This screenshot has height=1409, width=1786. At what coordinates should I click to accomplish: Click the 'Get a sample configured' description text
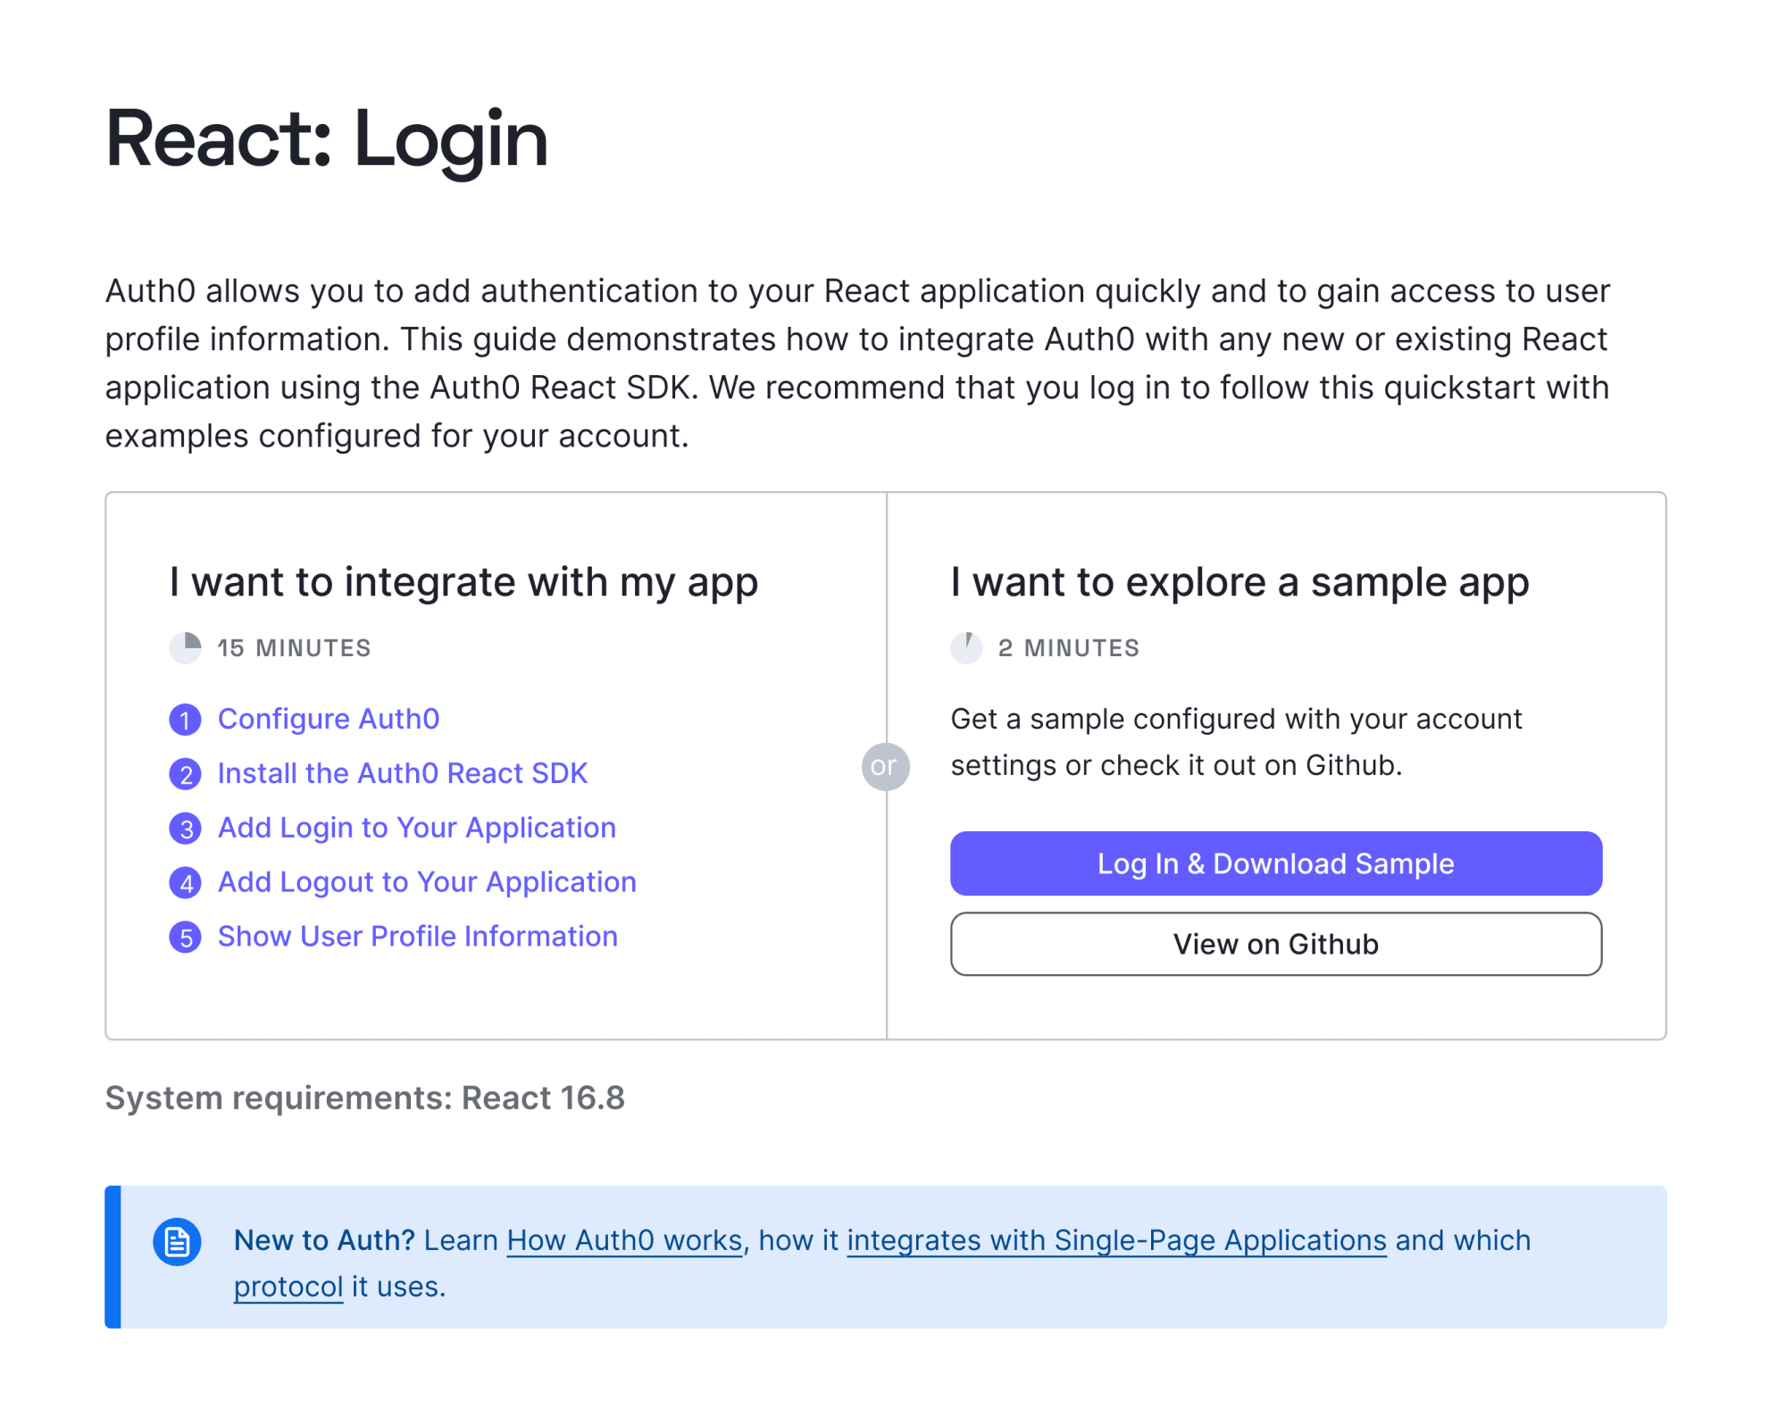[x=1236, y=742]
